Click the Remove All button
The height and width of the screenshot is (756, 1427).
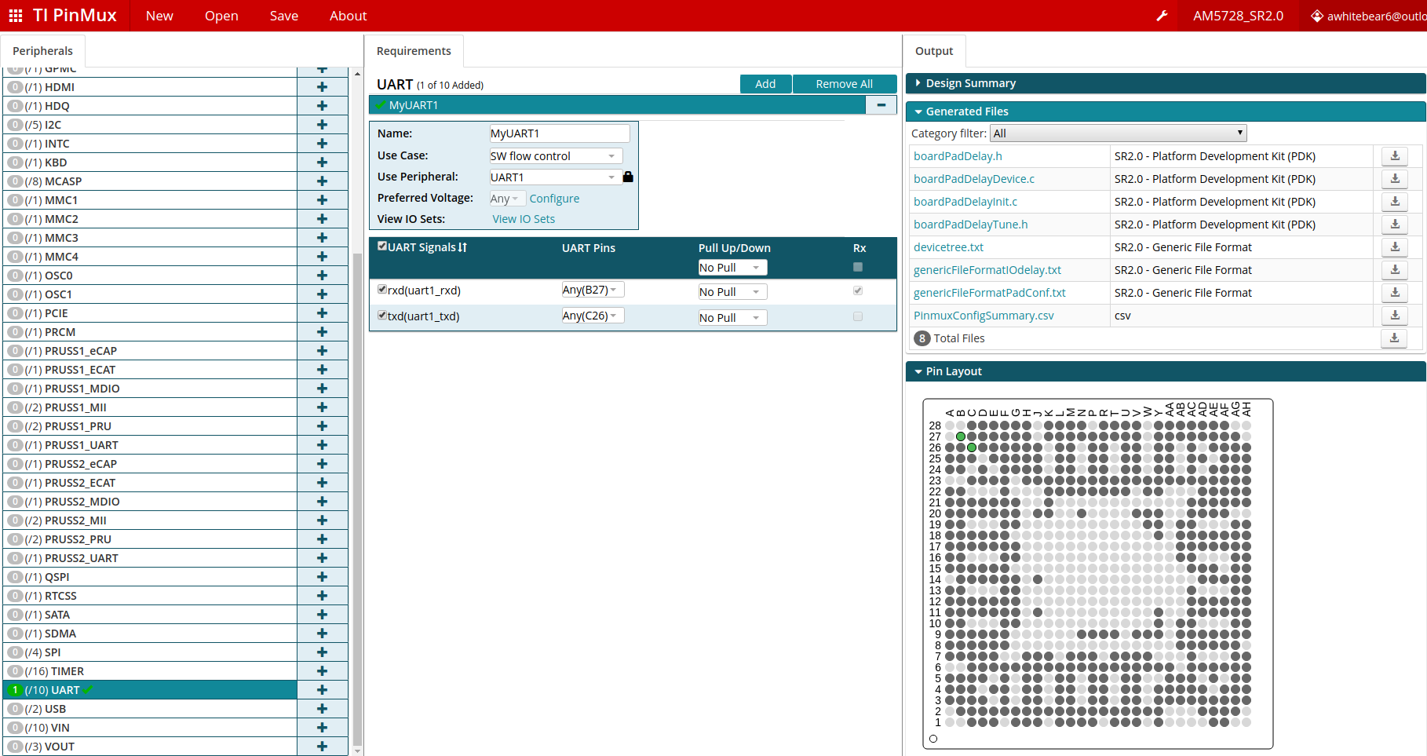(845, 84)
